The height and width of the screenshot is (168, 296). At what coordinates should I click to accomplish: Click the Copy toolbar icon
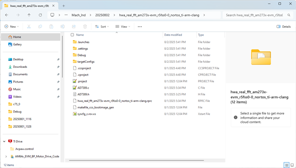pyautogui.click(x=40, y=27)
